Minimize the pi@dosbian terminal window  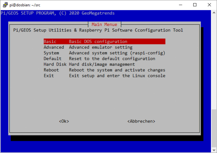point(180,5)
